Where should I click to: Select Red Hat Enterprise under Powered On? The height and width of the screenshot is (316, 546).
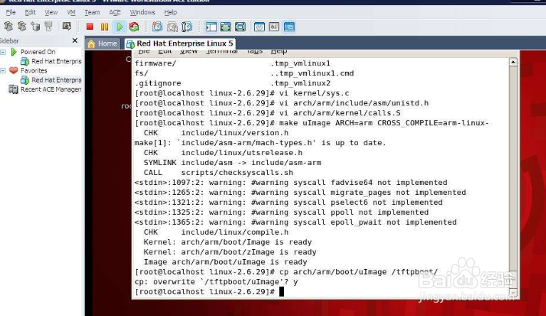coord(56,61)
